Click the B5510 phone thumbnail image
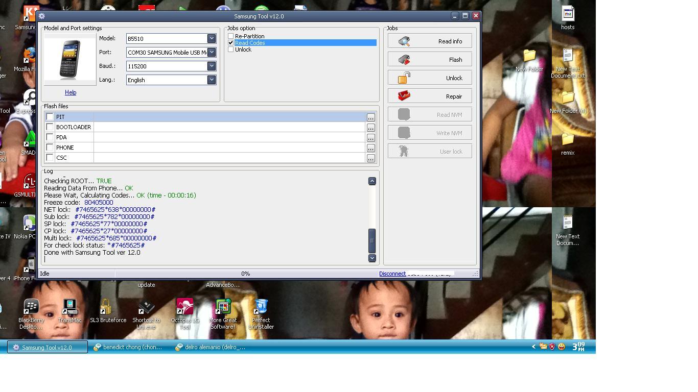 [x=70, y=60]
